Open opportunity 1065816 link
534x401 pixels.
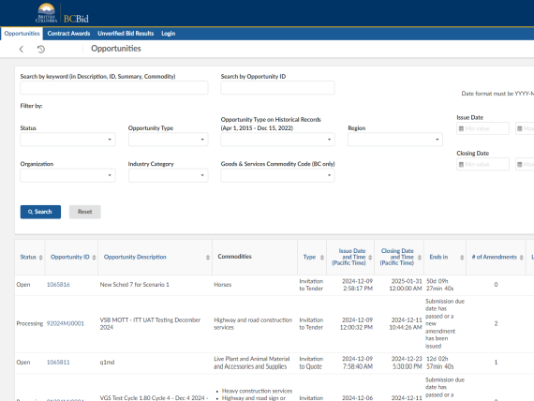pos(58,285)
